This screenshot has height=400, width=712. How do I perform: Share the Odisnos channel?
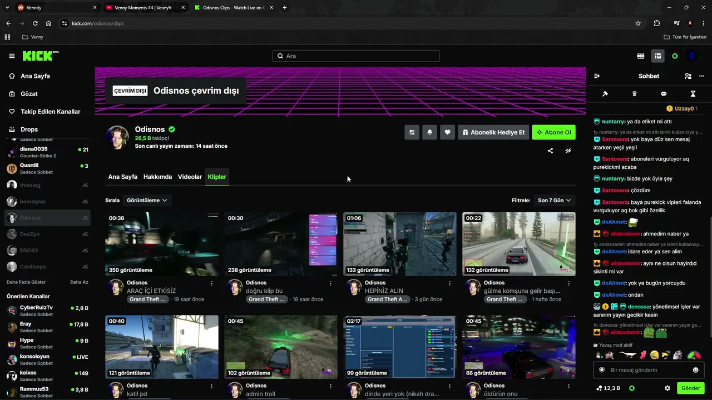(x=550, y=151)
